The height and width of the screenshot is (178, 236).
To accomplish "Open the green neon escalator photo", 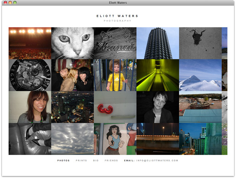I will point(158,75).
